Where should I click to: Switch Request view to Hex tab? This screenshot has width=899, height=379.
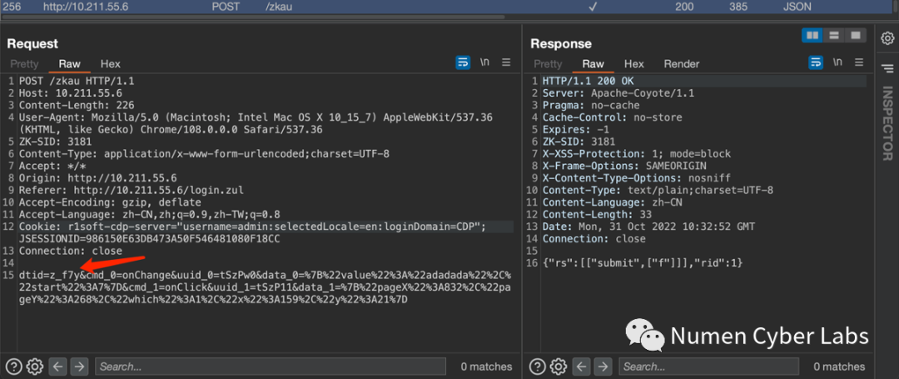click(110, 63)
